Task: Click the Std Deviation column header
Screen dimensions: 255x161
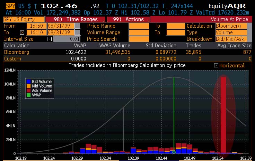Action: tap(161, 46)
